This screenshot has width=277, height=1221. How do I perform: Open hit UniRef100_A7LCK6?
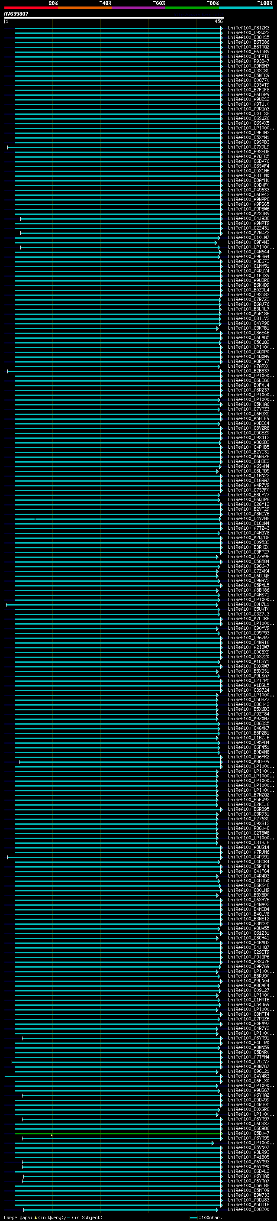(248, 619)
